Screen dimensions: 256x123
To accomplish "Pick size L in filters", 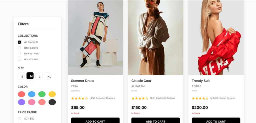I will 39,76.
